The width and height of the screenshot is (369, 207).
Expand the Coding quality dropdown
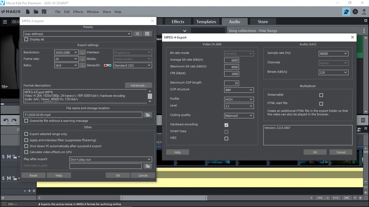pyautogui.click(x=239, y=116)
